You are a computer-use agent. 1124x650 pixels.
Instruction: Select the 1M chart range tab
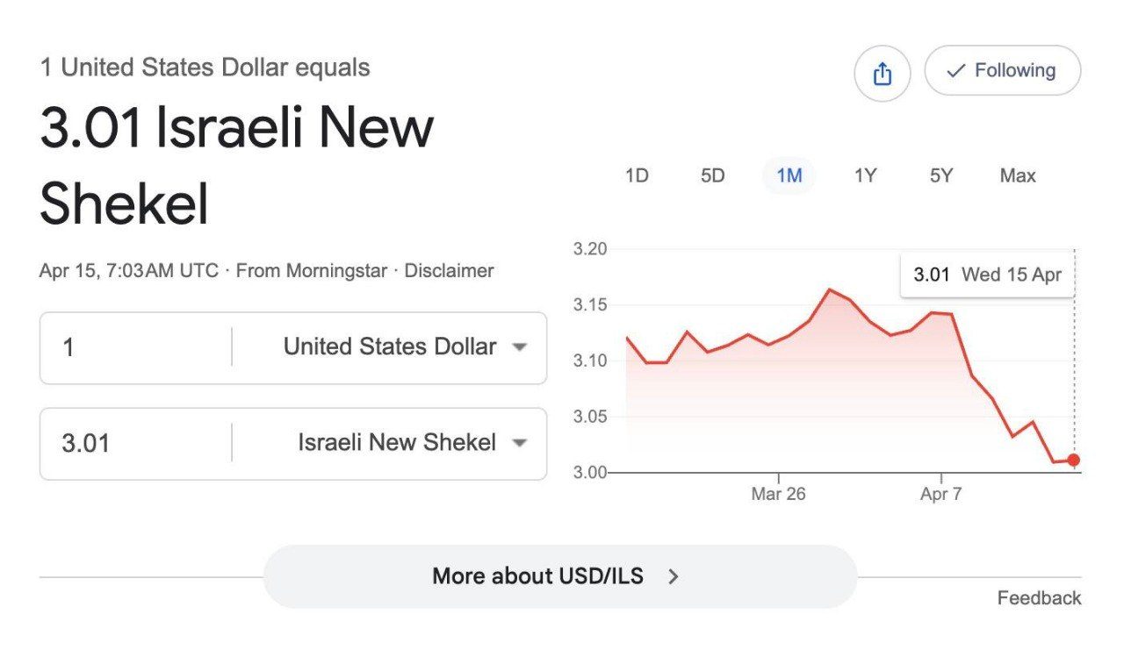[x=789, y=175]
